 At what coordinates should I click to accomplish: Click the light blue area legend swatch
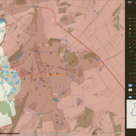coord(130,85)
